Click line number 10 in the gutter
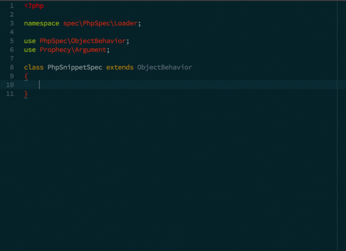346x251 pixels. click(10, 85)
